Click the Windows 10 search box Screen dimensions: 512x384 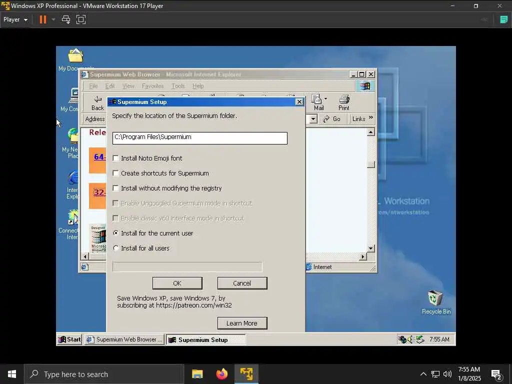(104, 374)
